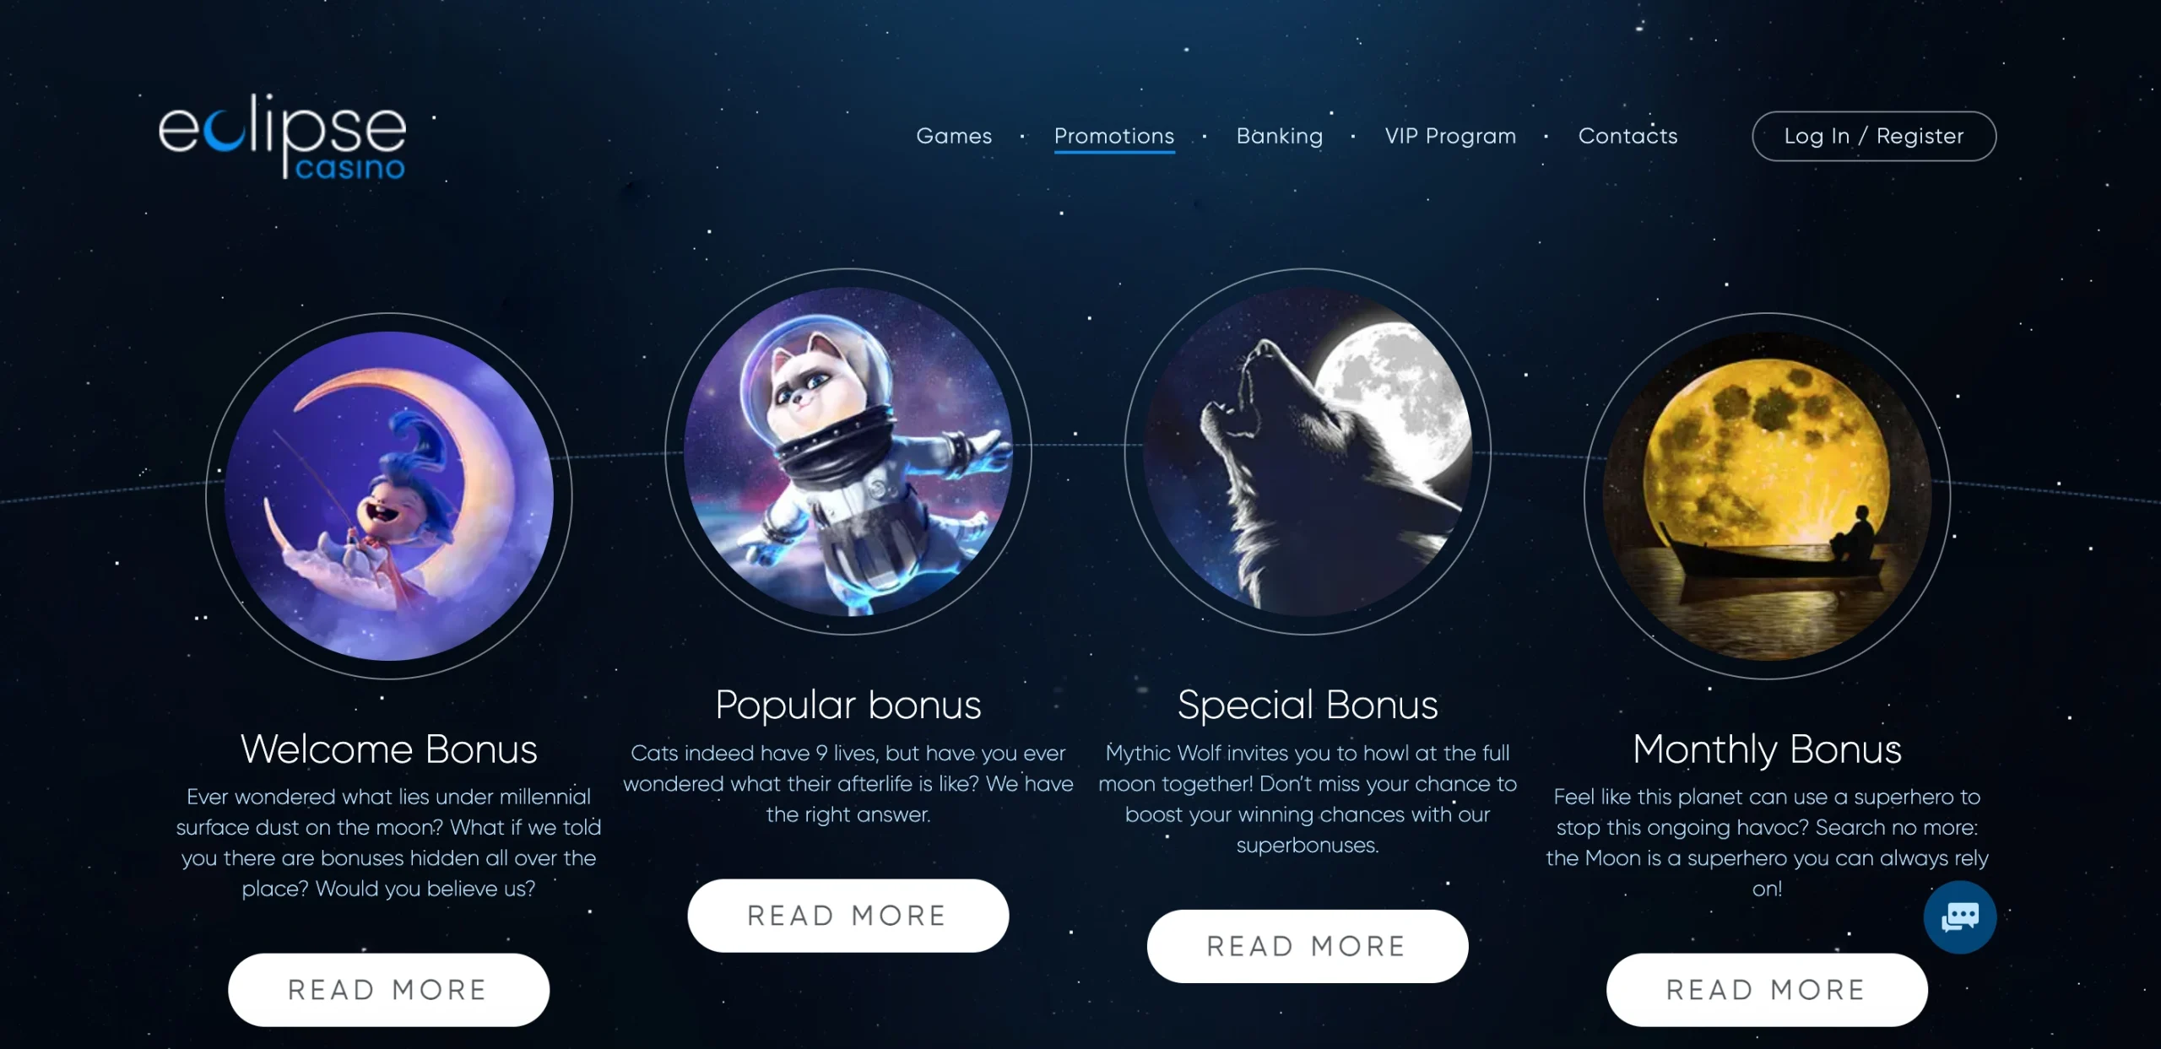This screenshot has height=1049, width=2161.
Task: Click the Special Bonus heading
Action: pos(1307,705)
